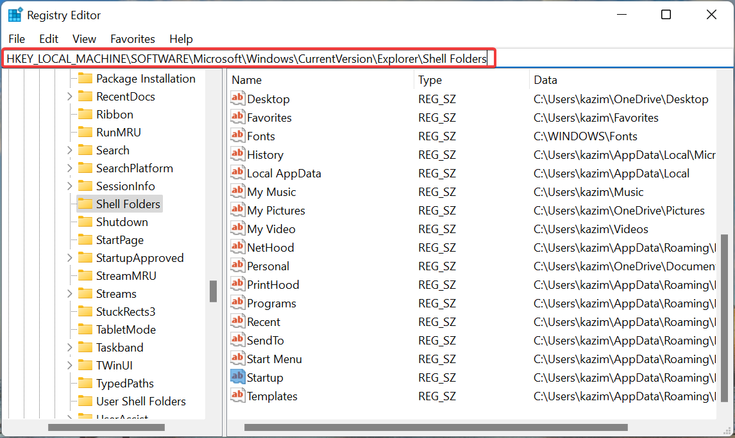Click data C:\Users\kazim\Music
Screen dimensions: 735x438
pyautogui.click(x=588, y=192)
